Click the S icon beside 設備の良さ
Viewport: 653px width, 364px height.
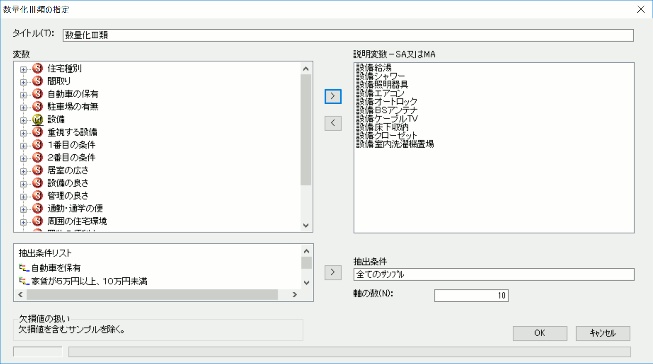(x=37, y=183)
